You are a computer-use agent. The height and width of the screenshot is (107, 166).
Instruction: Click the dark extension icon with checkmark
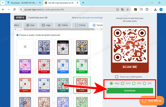tap(135, 9)
